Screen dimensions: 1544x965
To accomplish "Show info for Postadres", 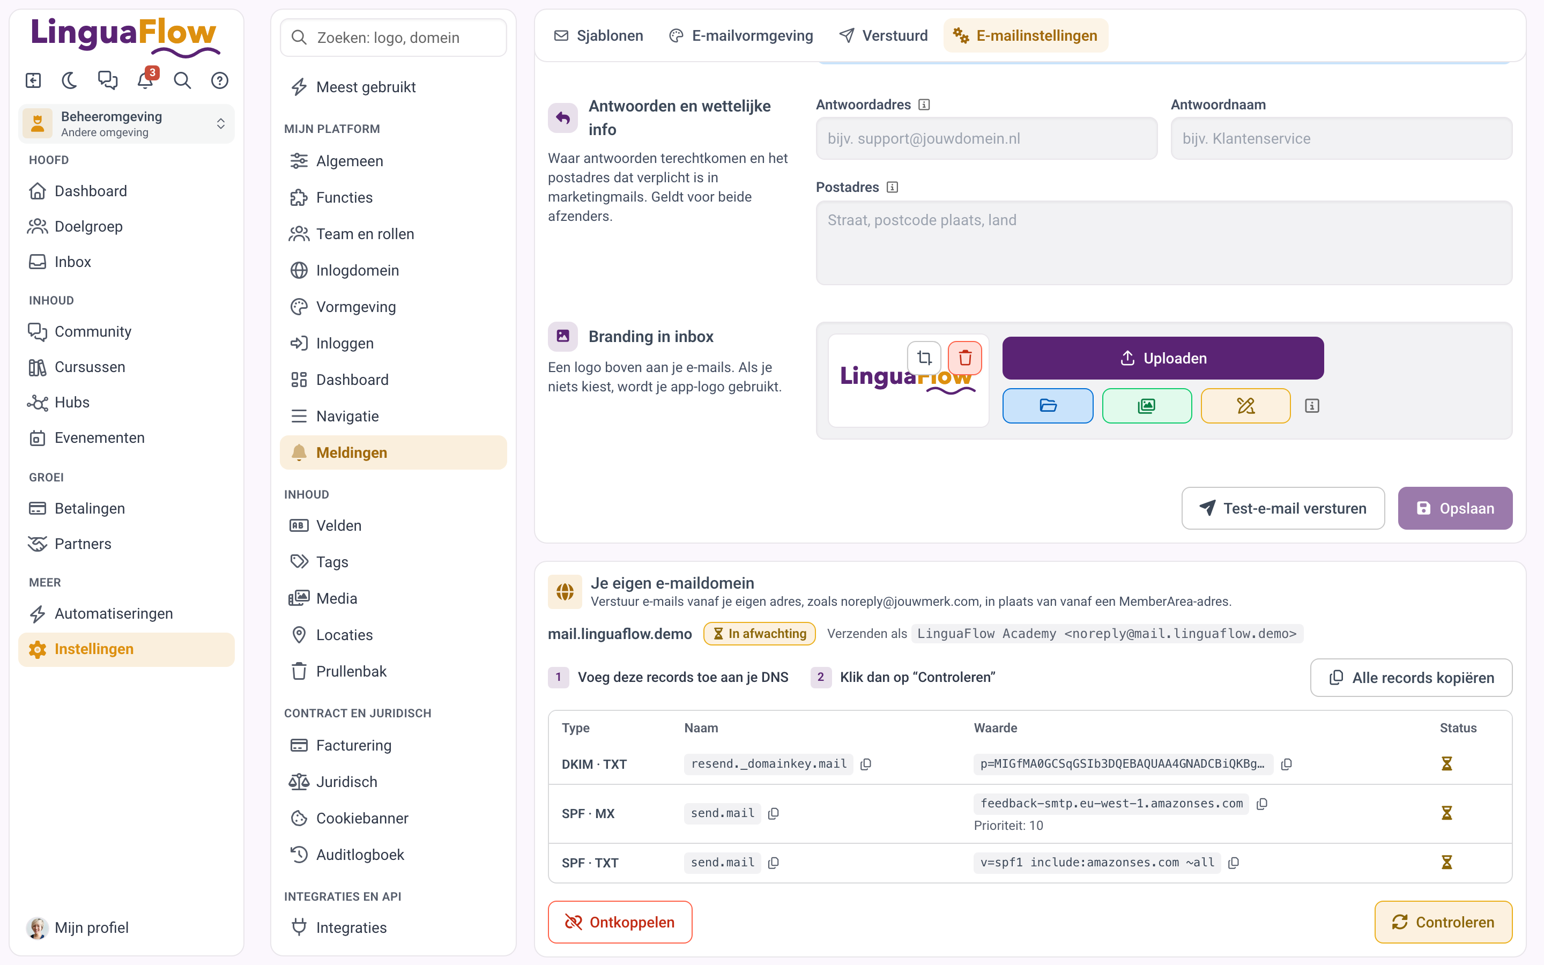I will click(893, 187).
